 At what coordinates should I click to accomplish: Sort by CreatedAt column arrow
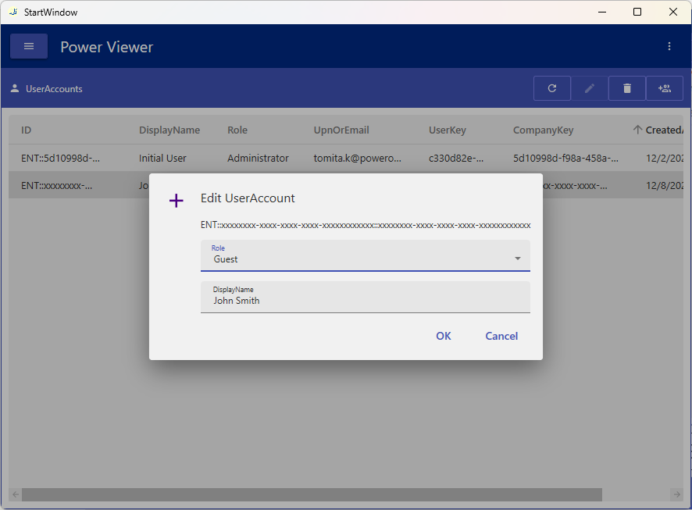click(x=637, y=130)
